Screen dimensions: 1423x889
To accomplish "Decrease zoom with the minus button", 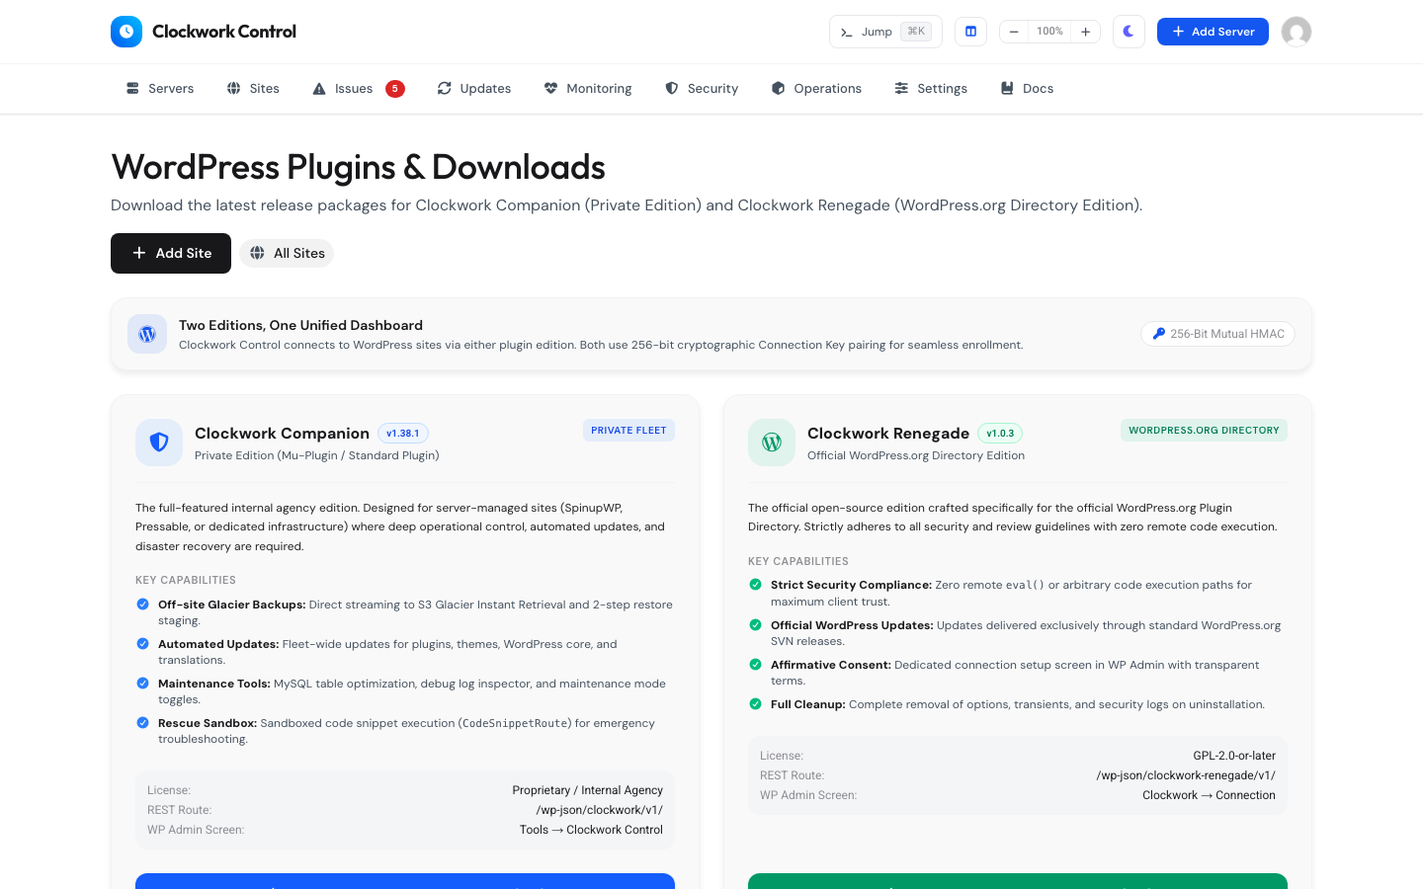I will (1014, 32).
